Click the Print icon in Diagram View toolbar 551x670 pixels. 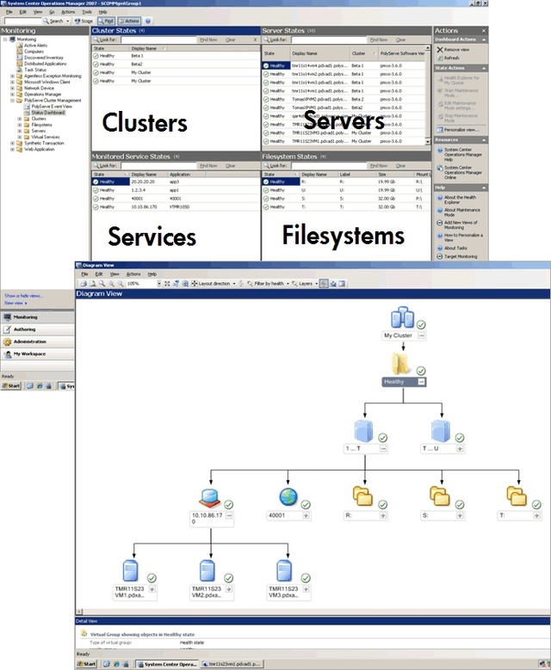(x=84, y=284)
